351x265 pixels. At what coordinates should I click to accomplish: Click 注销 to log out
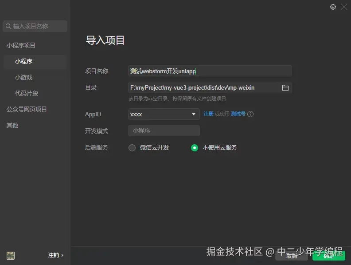[x=54, y=255]
